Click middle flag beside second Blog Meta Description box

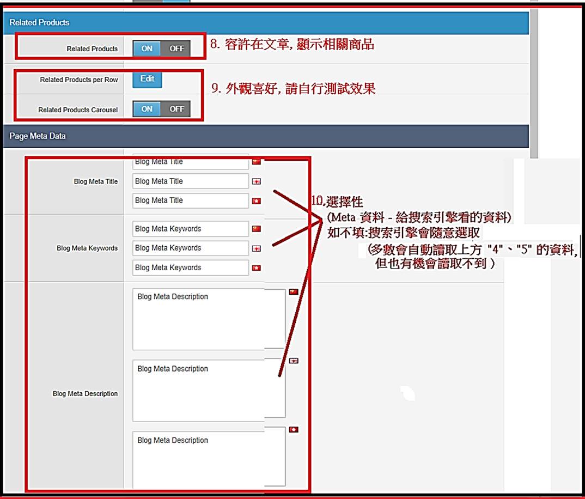tap(294, 361)
